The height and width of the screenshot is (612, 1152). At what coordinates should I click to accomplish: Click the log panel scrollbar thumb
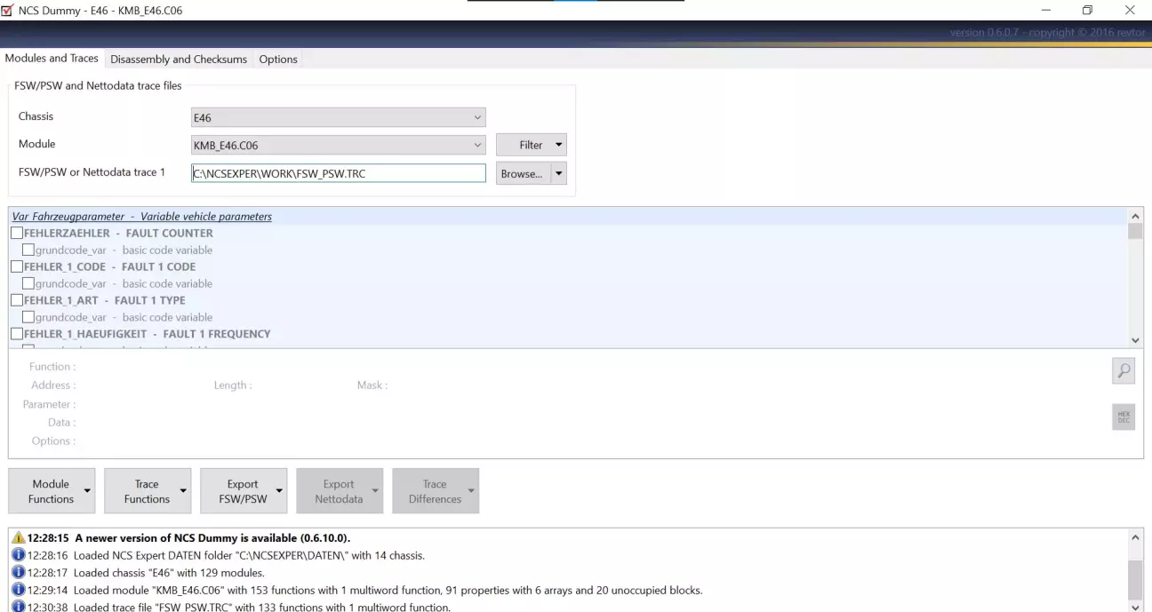tap(1135, 580)
